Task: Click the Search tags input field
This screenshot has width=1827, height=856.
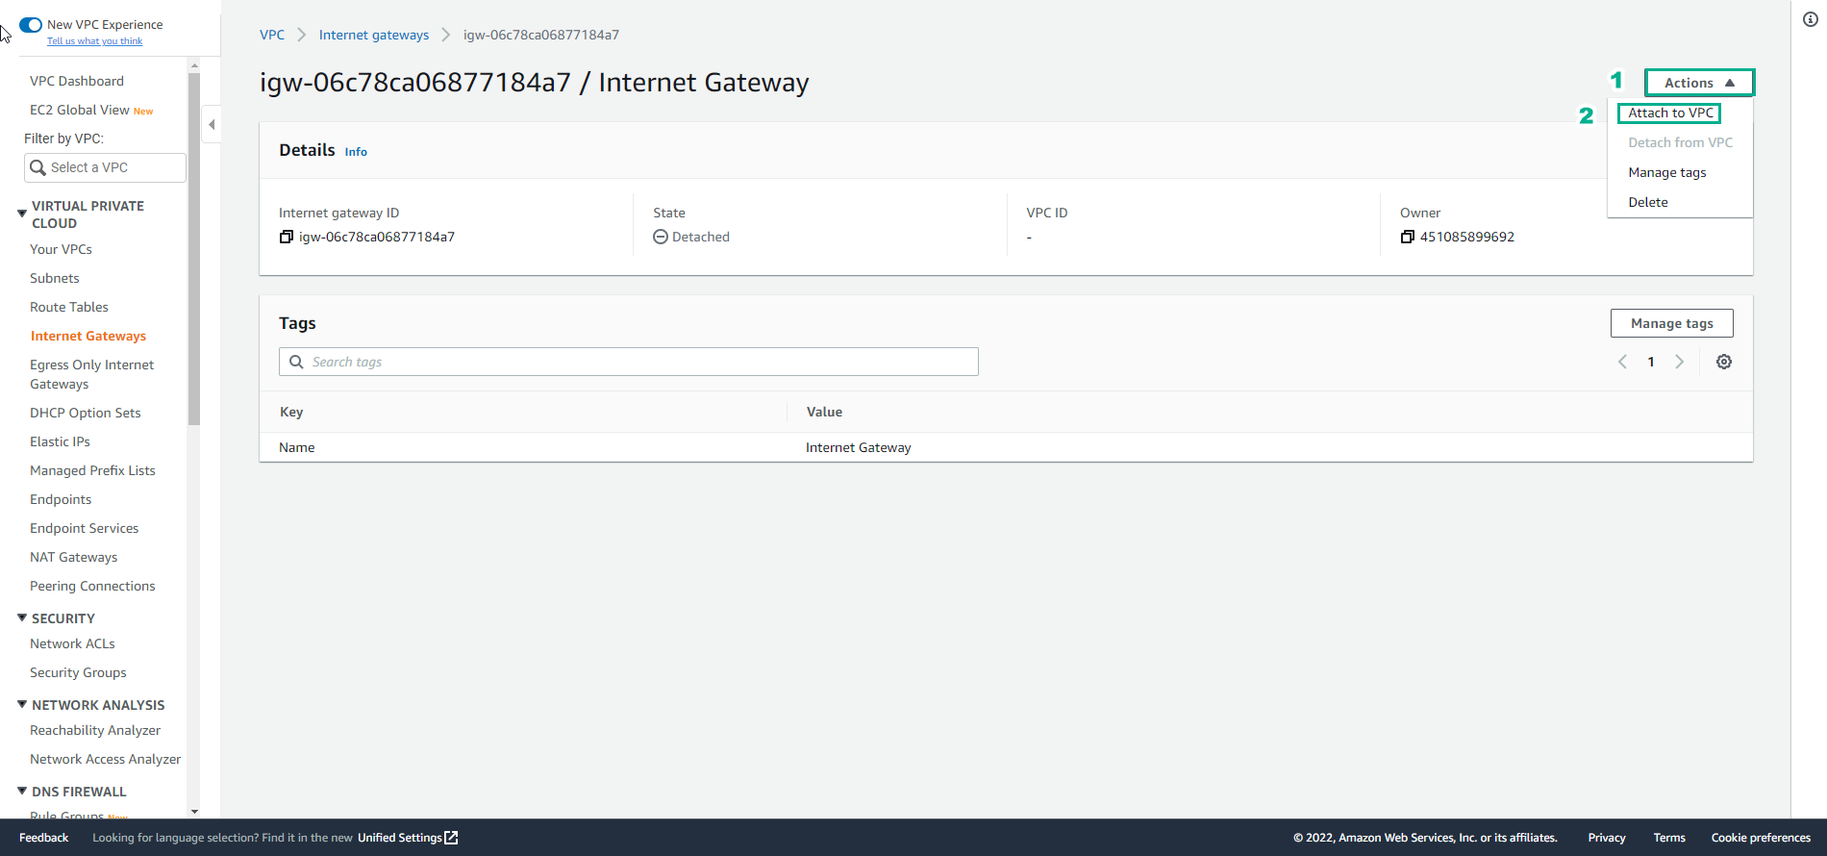Action: (x=629, y=362)
